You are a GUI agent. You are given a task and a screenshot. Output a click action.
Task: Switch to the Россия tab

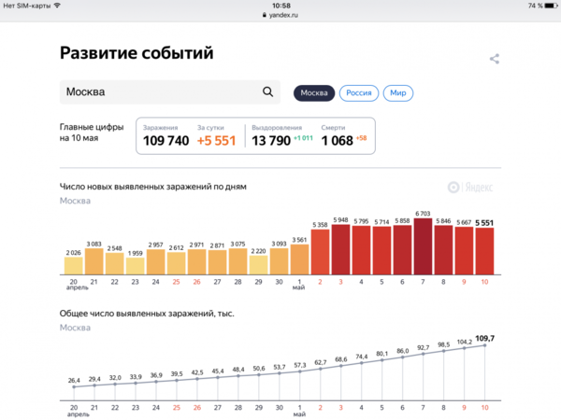359,92
